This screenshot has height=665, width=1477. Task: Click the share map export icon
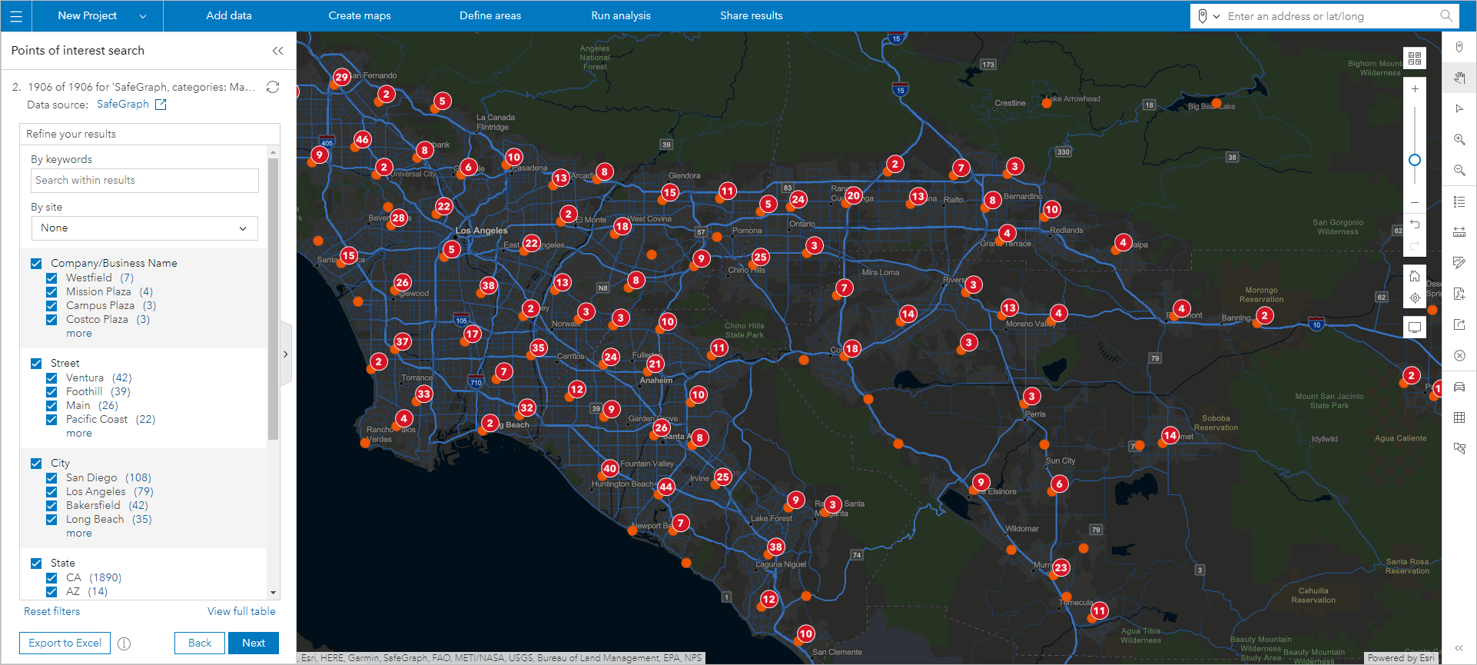[x=1459, y=324]
